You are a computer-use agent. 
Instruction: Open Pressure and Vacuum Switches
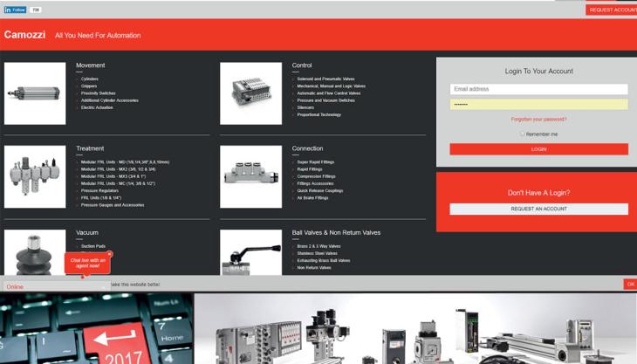click(x=325, y=100)
